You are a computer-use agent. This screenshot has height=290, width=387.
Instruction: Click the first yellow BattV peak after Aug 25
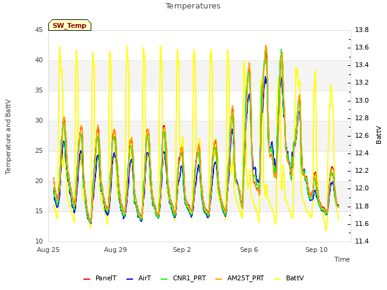60,47
